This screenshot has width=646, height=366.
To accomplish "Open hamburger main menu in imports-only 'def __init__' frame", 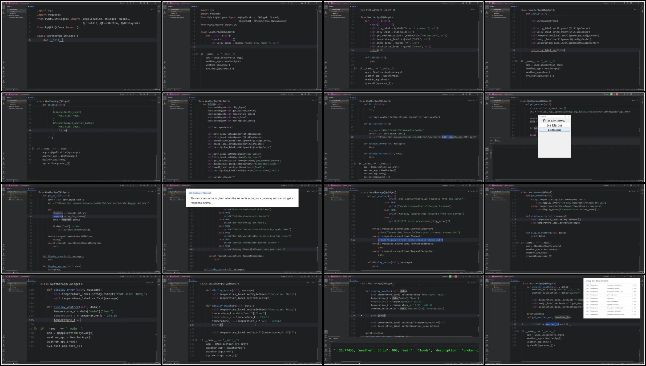I will coord(6,3).
